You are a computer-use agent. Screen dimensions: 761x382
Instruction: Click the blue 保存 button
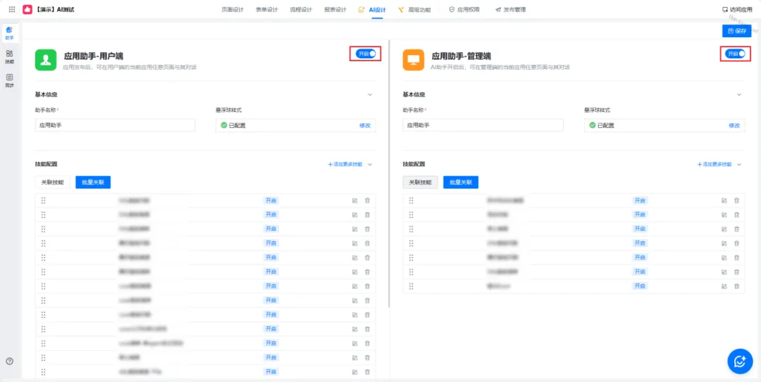click(x=736, y=31)
